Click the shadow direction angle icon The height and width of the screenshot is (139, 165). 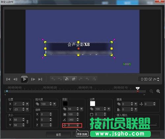pyautogui.click(x=65, y=120)
